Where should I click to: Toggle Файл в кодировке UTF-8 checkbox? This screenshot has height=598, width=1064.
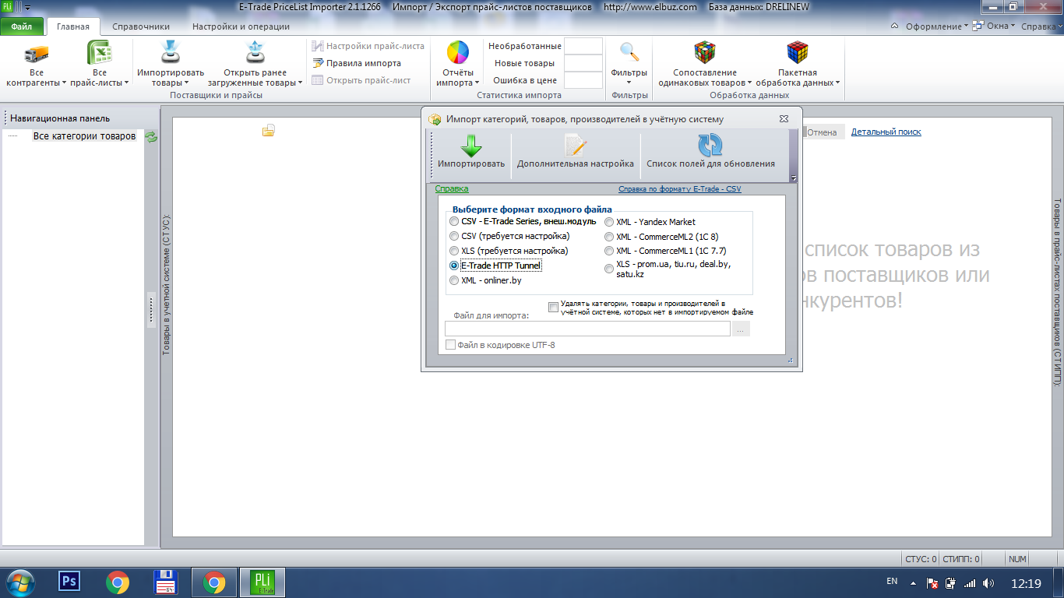pyautogui.click(x=450, y=345)
